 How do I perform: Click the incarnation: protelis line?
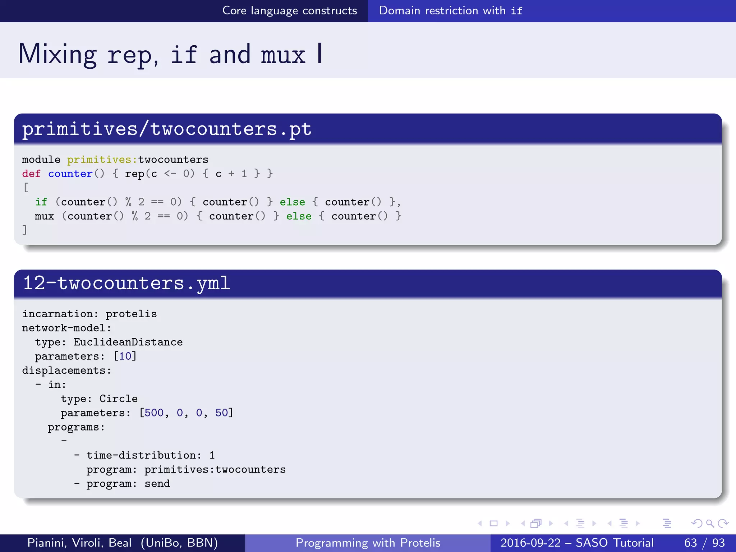click(x=89, y=314)
